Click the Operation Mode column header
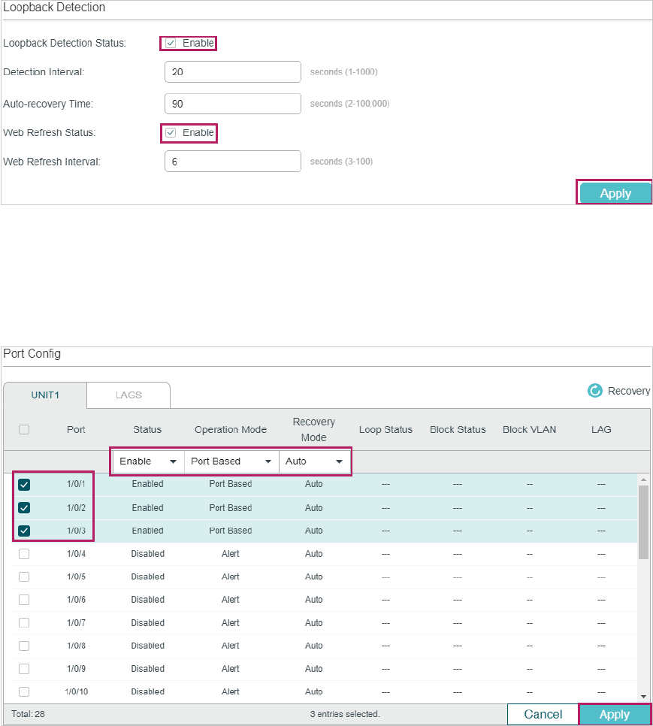Screen dimensions: 653x726 point(231,430)
